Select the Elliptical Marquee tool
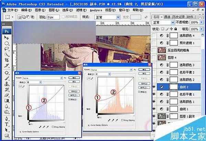Image resolution: width=206 pixels, height=141 pixels. pyautogui.click(x=7, y=43)
